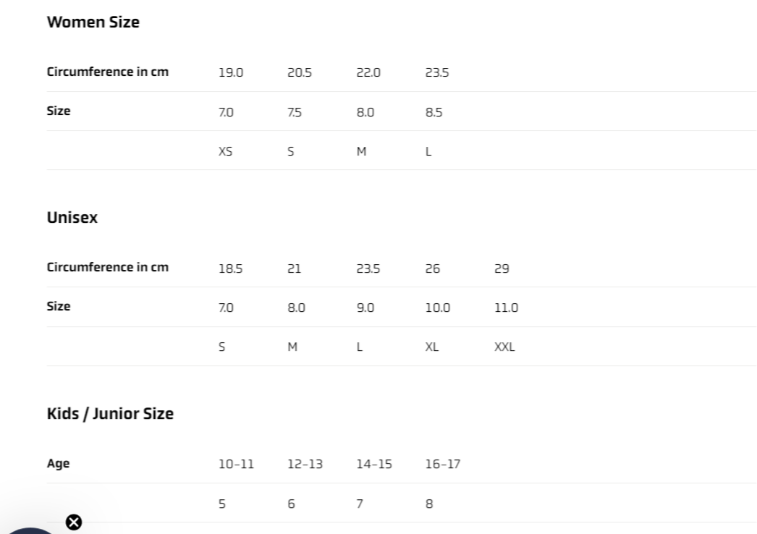Click the Kids / Junior Size heading
This screenshot has height=534, width=757.
point(110,414)
